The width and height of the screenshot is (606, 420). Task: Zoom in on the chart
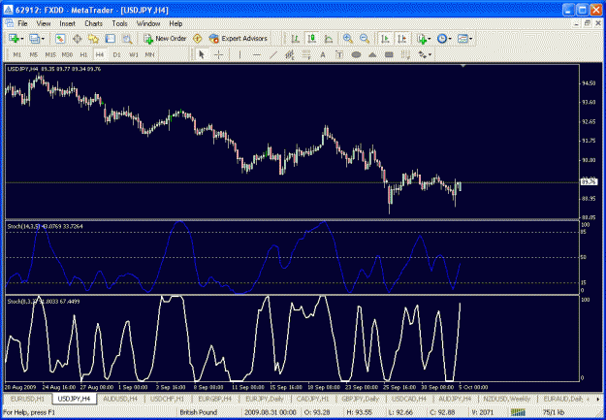point(347,39)
